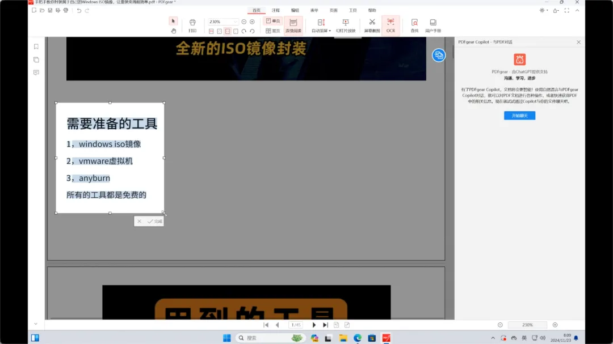The image size is (613, 344).
Task: Go to the previous page
Action: coord(277,325)
